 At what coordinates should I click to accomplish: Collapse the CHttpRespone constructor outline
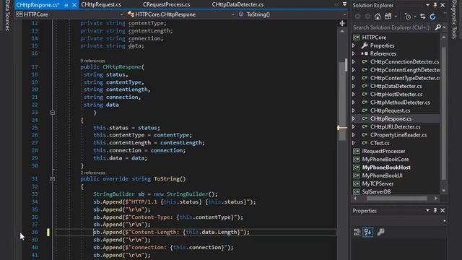point(53,113)
